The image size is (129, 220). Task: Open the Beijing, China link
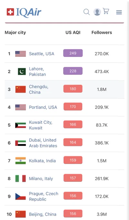click(43, 214)
